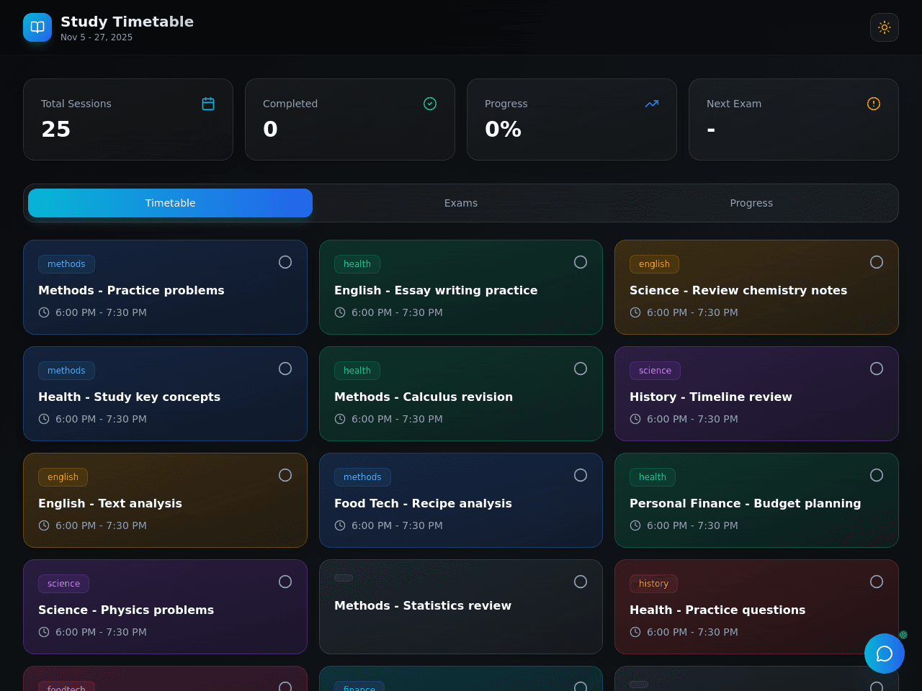Click clock icon on Health - Study key concepts
Viewport: 922px width, 691px height.
pyautogui.click(x=44, y=419)
